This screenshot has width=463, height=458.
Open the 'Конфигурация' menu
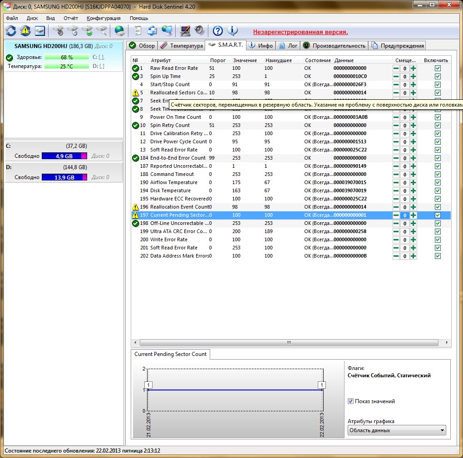(x=103, y=18)
